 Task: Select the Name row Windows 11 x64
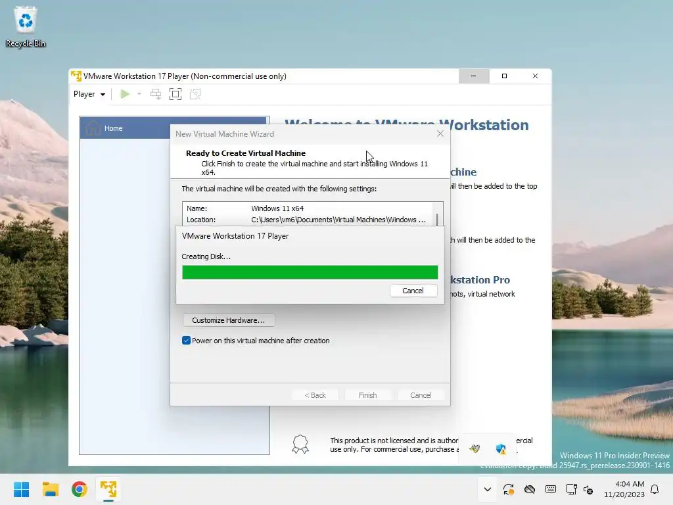(x=308, y=208)
